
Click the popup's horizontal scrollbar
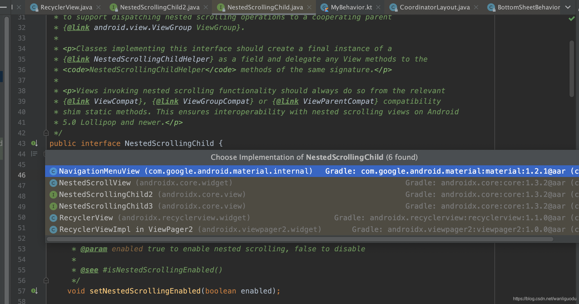[300, 239]
